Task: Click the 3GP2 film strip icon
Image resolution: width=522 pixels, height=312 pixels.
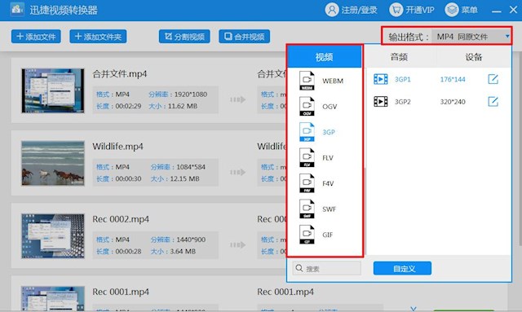Action: tap(381, 102)
